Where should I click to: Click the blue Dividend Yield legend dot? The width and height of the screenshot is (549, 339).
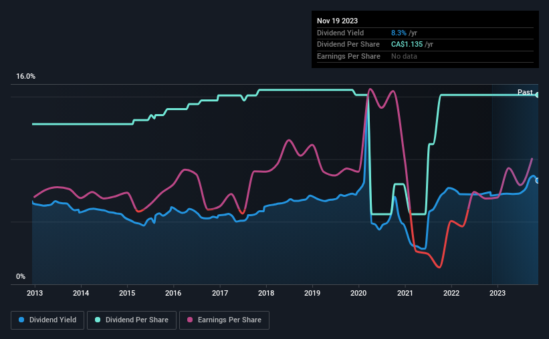[x=21, y=320]
